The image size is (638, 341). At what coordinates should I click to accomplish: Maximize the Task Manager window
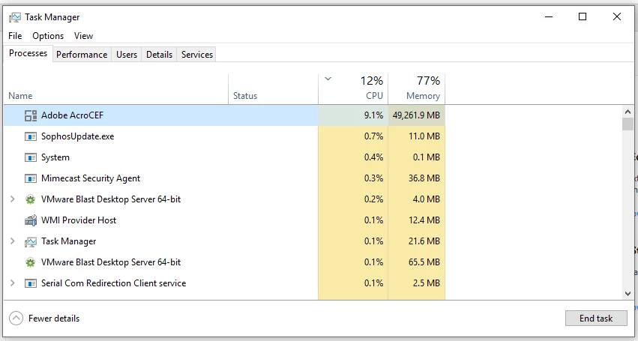(583, 16)
